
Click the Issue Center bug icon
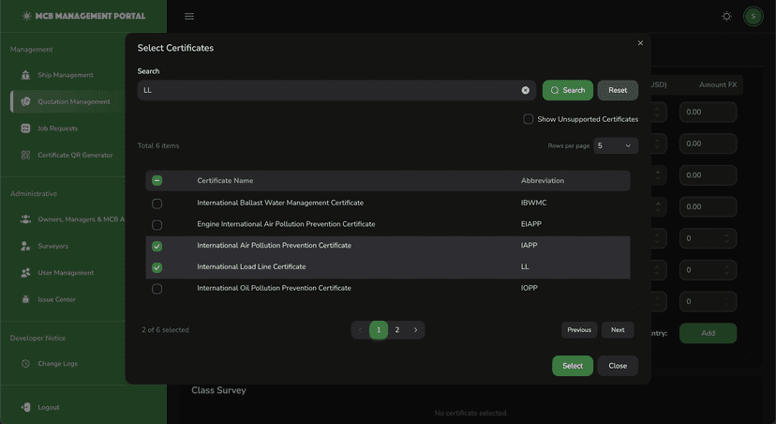tap(25, 299)
